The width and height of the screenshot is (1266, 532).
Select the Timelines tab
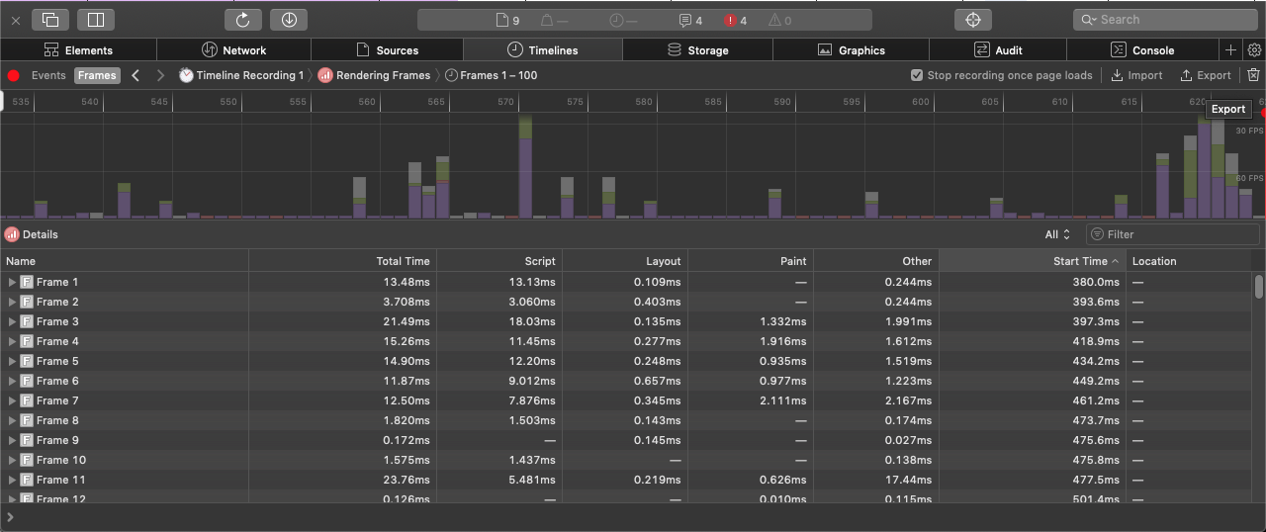pyautogui.click(x=542, y=49)
